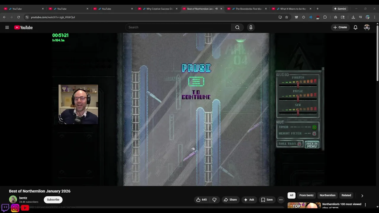Select the Northernlion chip

pos(327,195)
